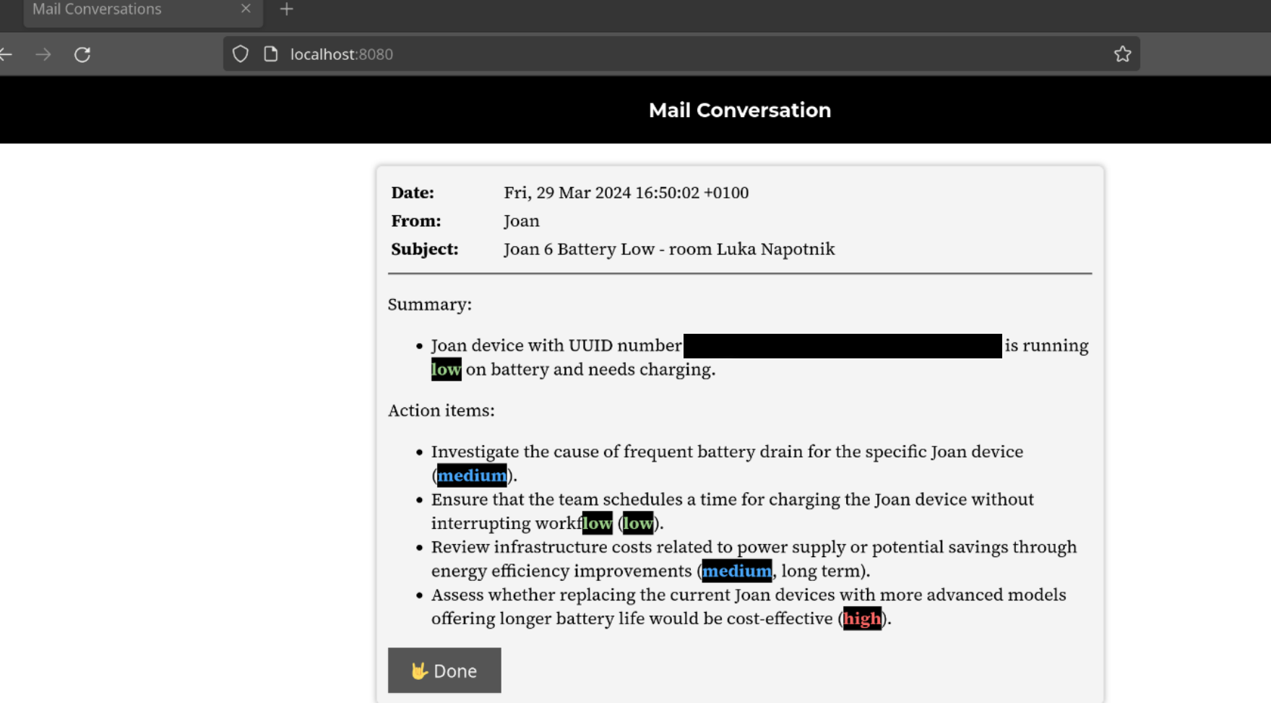Screen dimensions: 1271x703
Task: Bookmark this page with the star icon
Action: pyautogui.click(x=1122, y=54)
